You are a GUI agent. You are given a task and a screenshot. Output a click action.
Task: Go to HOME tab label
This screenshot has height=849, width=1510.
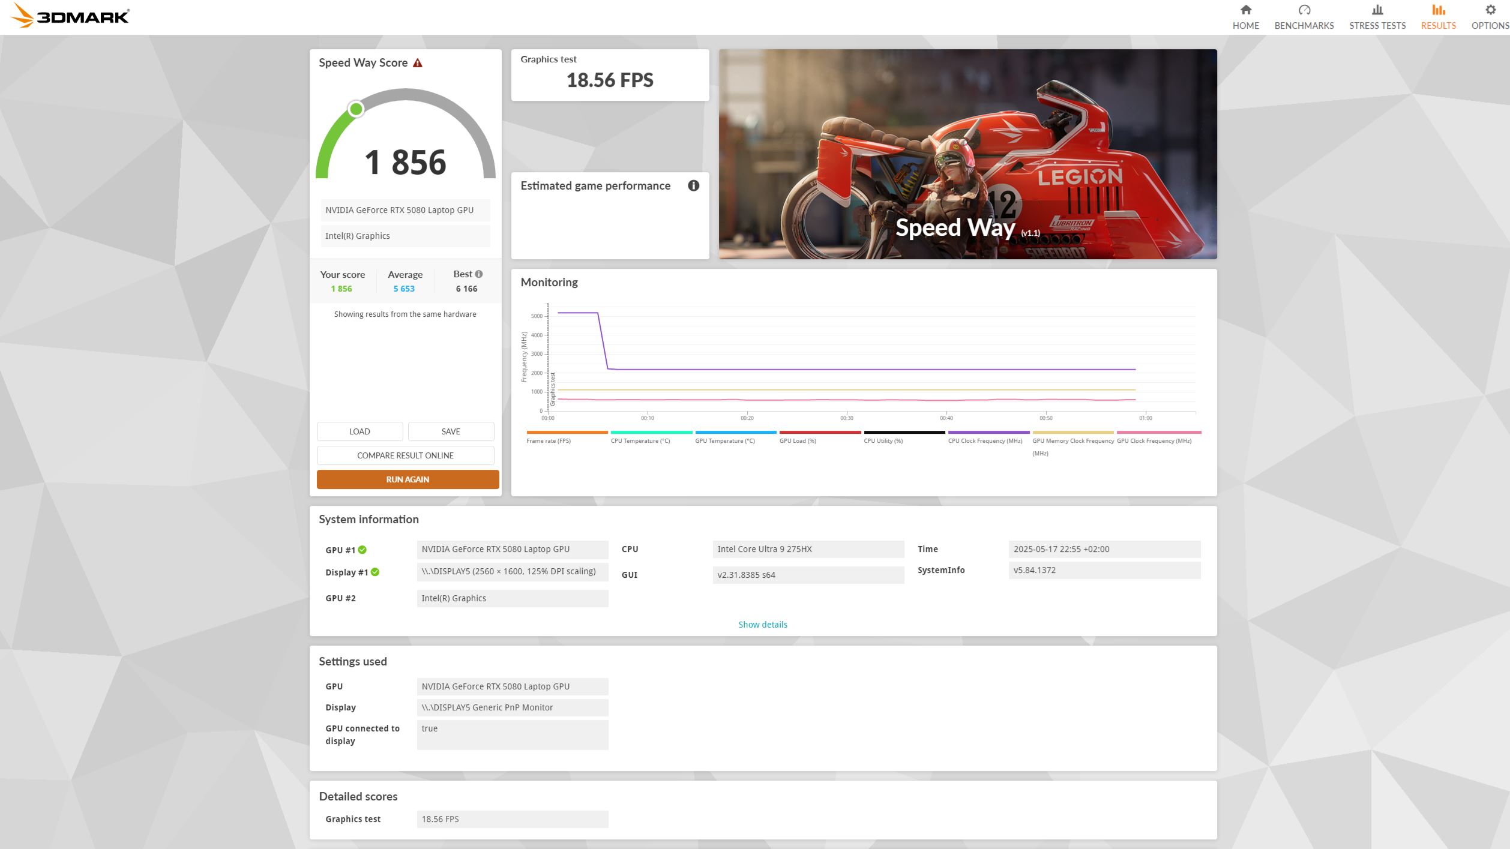click(1246, 26)
